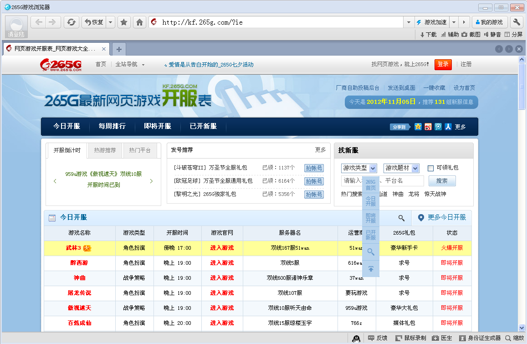Click the back navigation arrow

tap(39, 22)
